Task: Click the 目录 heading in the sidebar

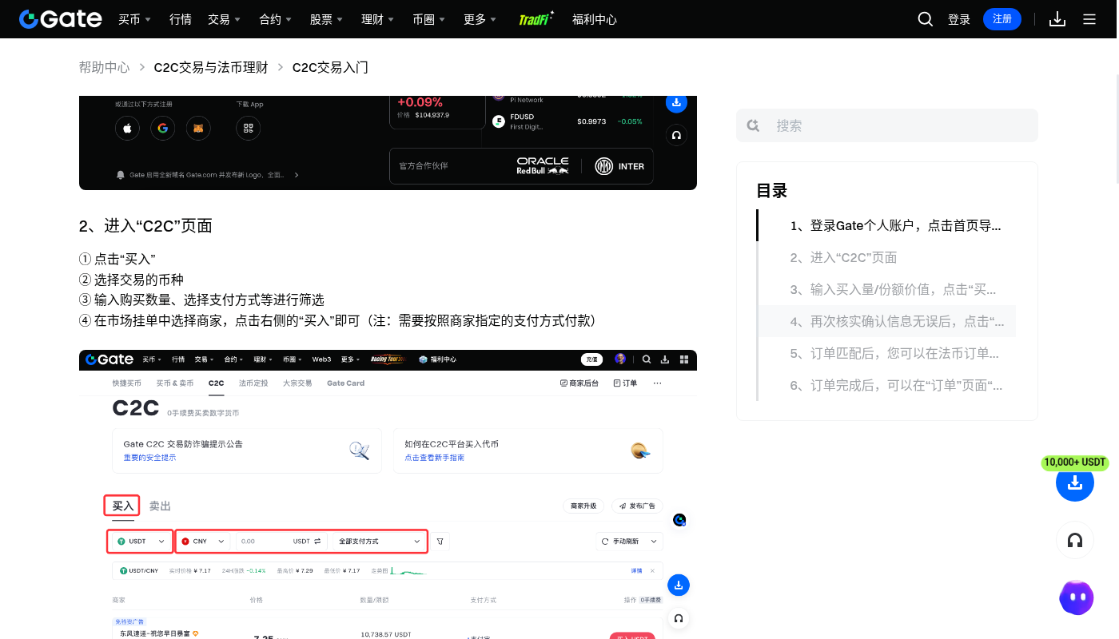Action: coord(772,191)
